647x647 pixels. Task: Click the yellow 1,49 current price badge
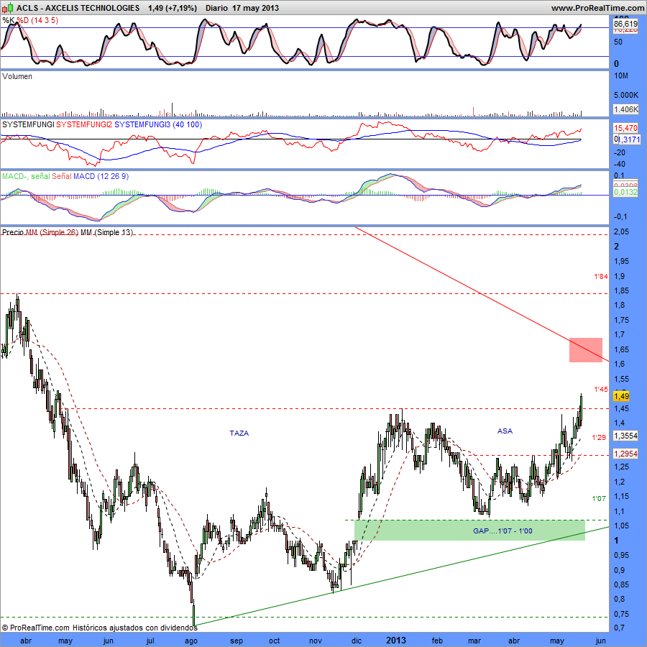(621, 396)
